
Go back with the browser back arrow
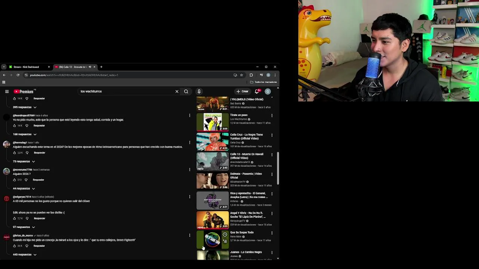4,75
